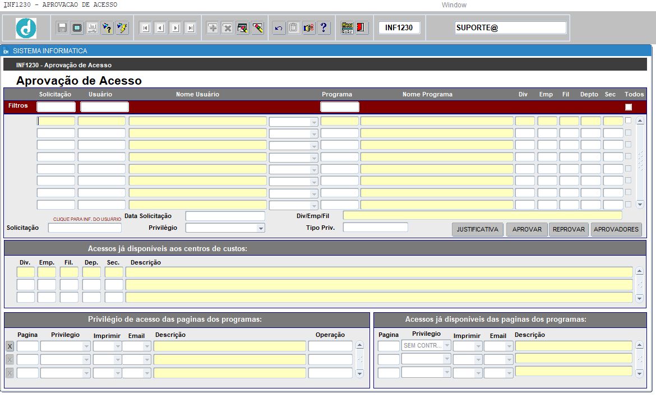Viewport: 656px width, 398px height.
Task: Toggle the Todos checkbox in Filtros row
Action: tap(629, 107)
